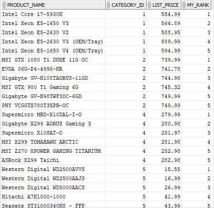Select the Intel Core i7-5930K cell
Screen dimensions: 214x208
(53, 14)
